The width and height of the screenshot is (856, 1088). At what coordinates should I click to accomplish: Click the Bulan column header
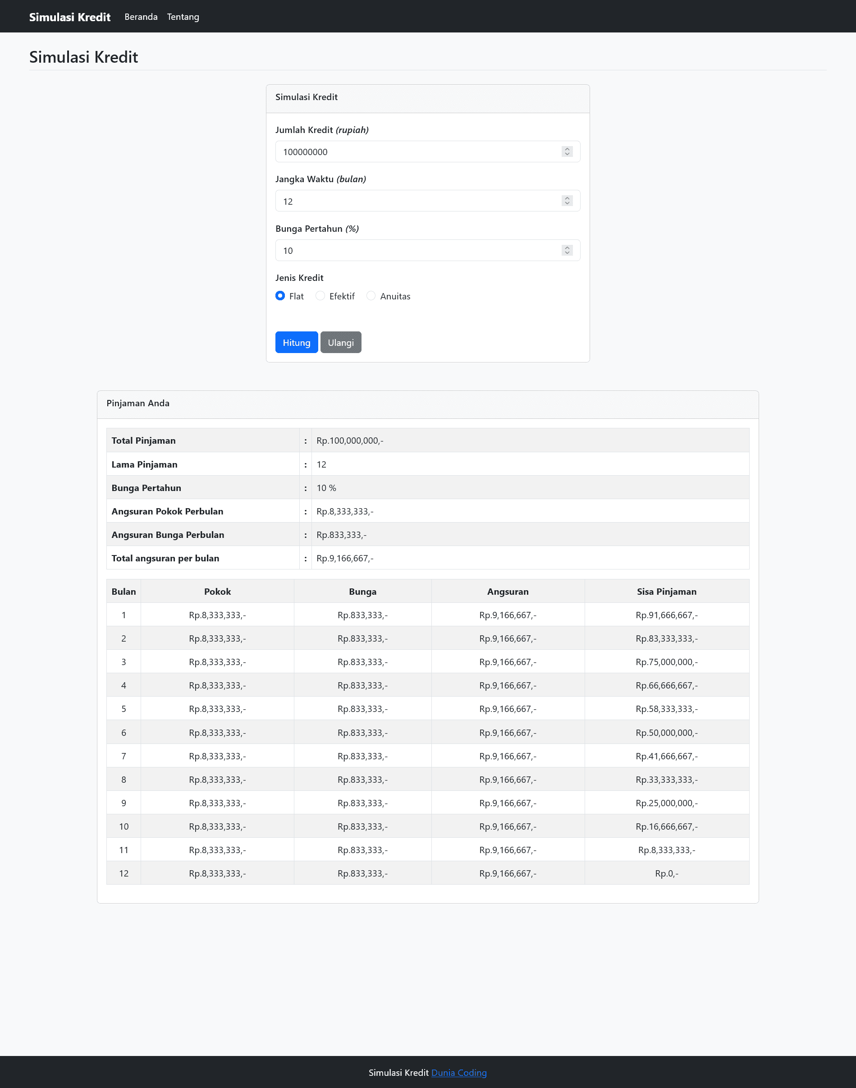coord(124,592)
